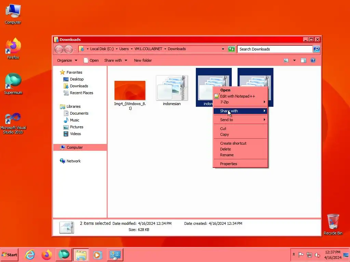
Task: Open Videos library
Action: tap(72, 134)
